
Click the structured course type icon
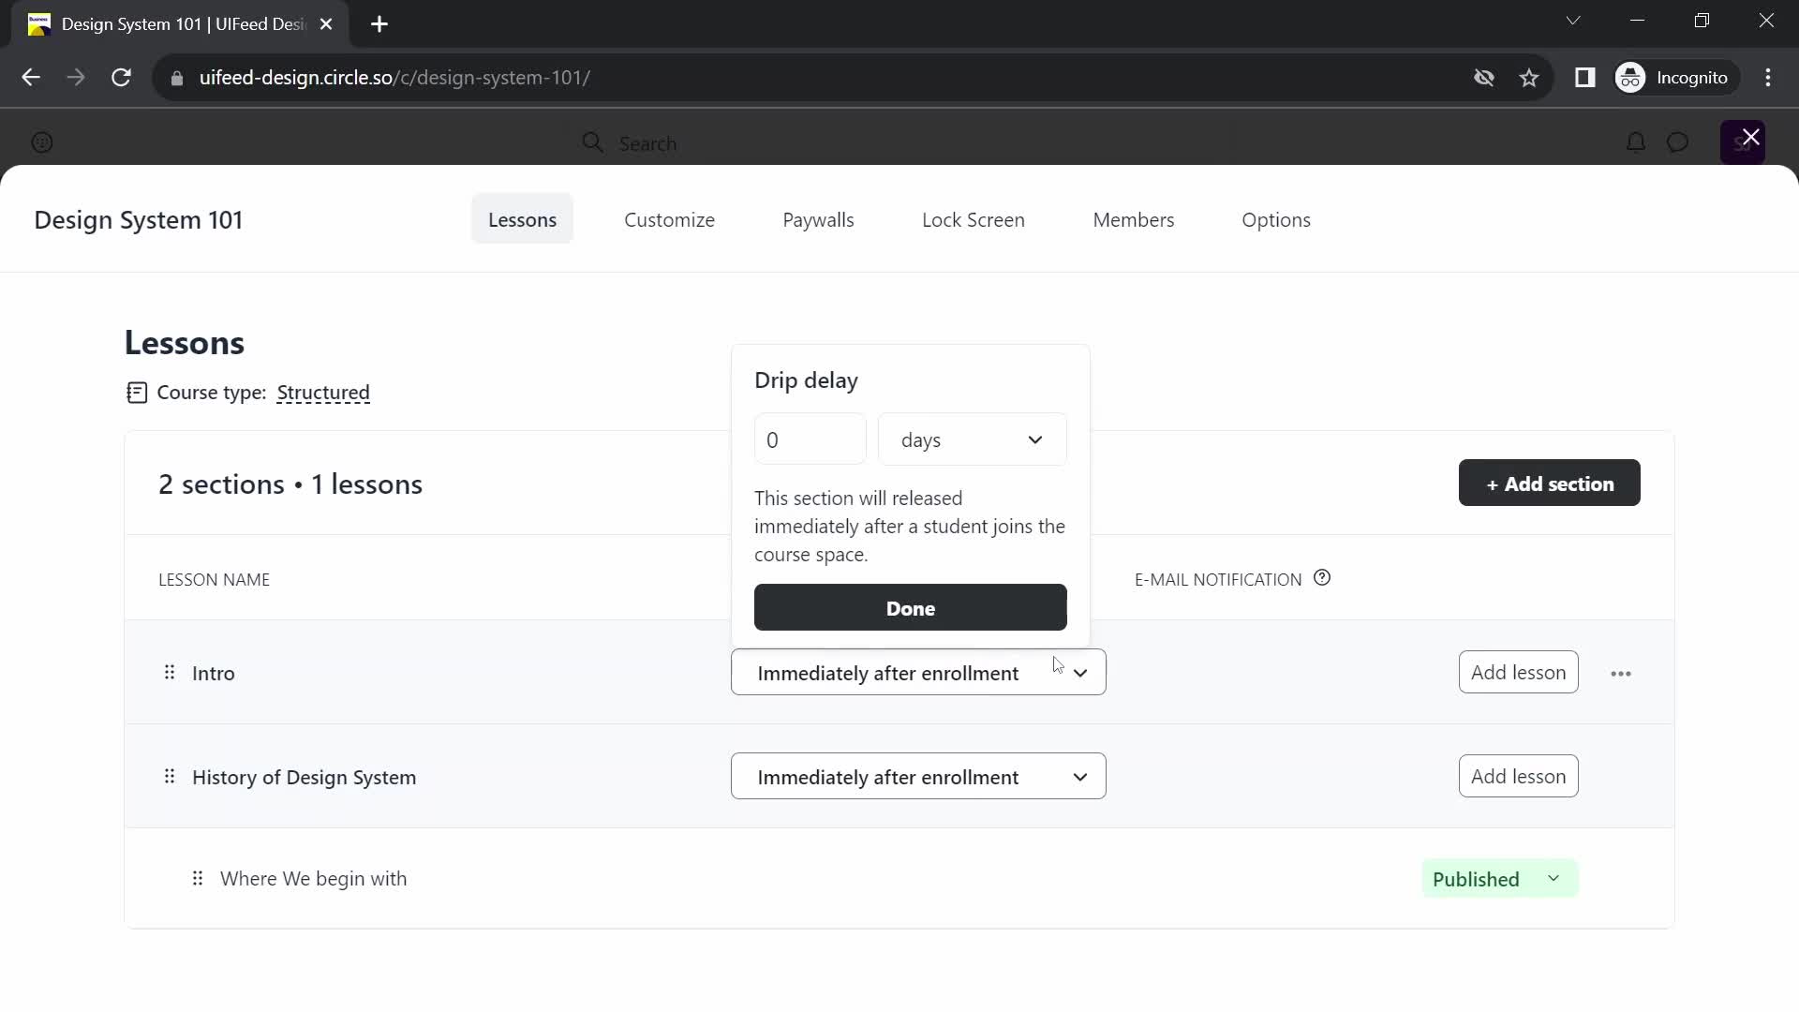[136, 392]
